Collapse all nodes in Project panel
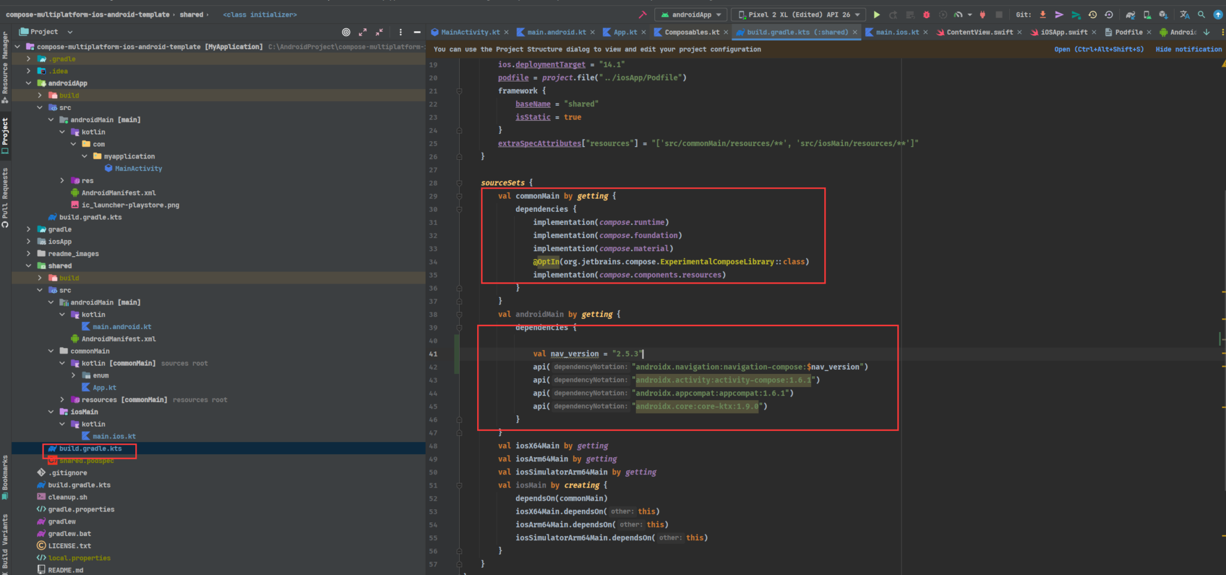Image resolution: width=1226 pixels, height=575 pixels. [x=379, y=32]
